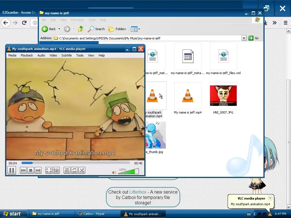Show site info icon in browser
Image resolution: width=291 pixels, height=218 pixels.
point(35,23)
